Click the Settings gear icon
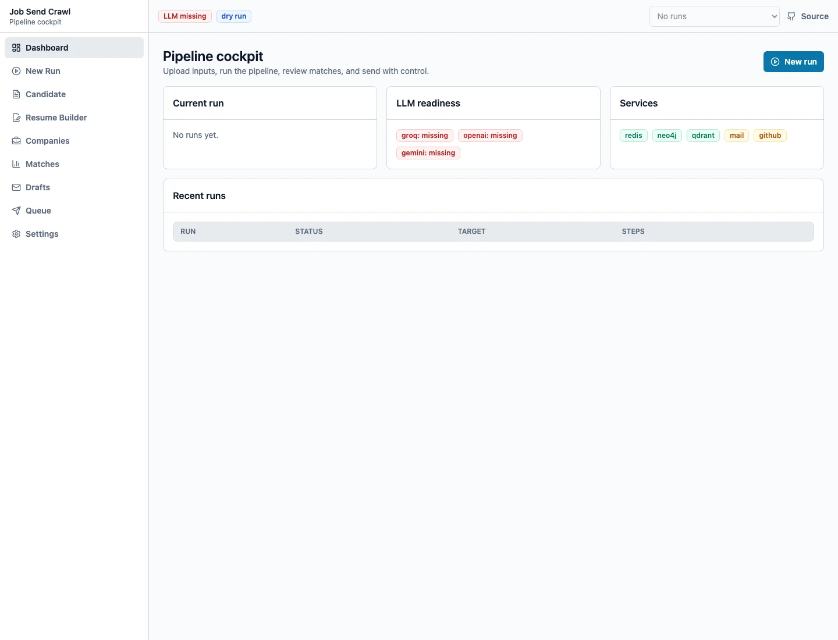Image resolution: width=838 pixels, height=640 pixels. pyautogui.click(x=16, y=234)
